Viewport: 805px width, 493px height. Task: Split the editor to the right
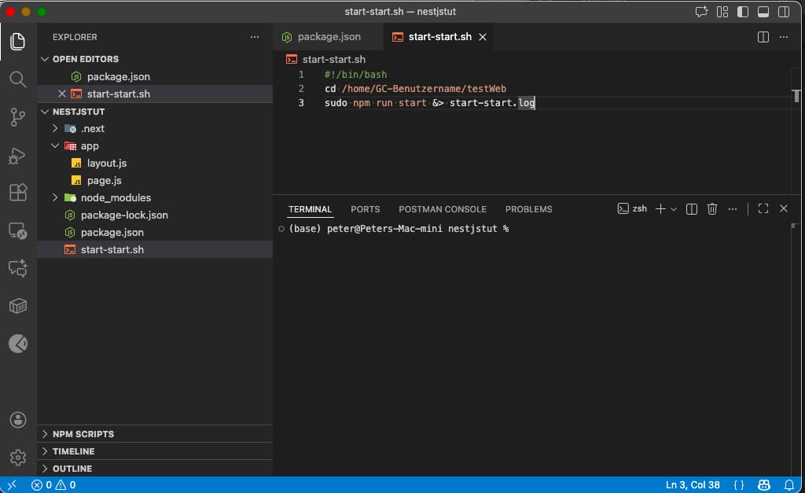pyautogui.click(x=763, y=37)
